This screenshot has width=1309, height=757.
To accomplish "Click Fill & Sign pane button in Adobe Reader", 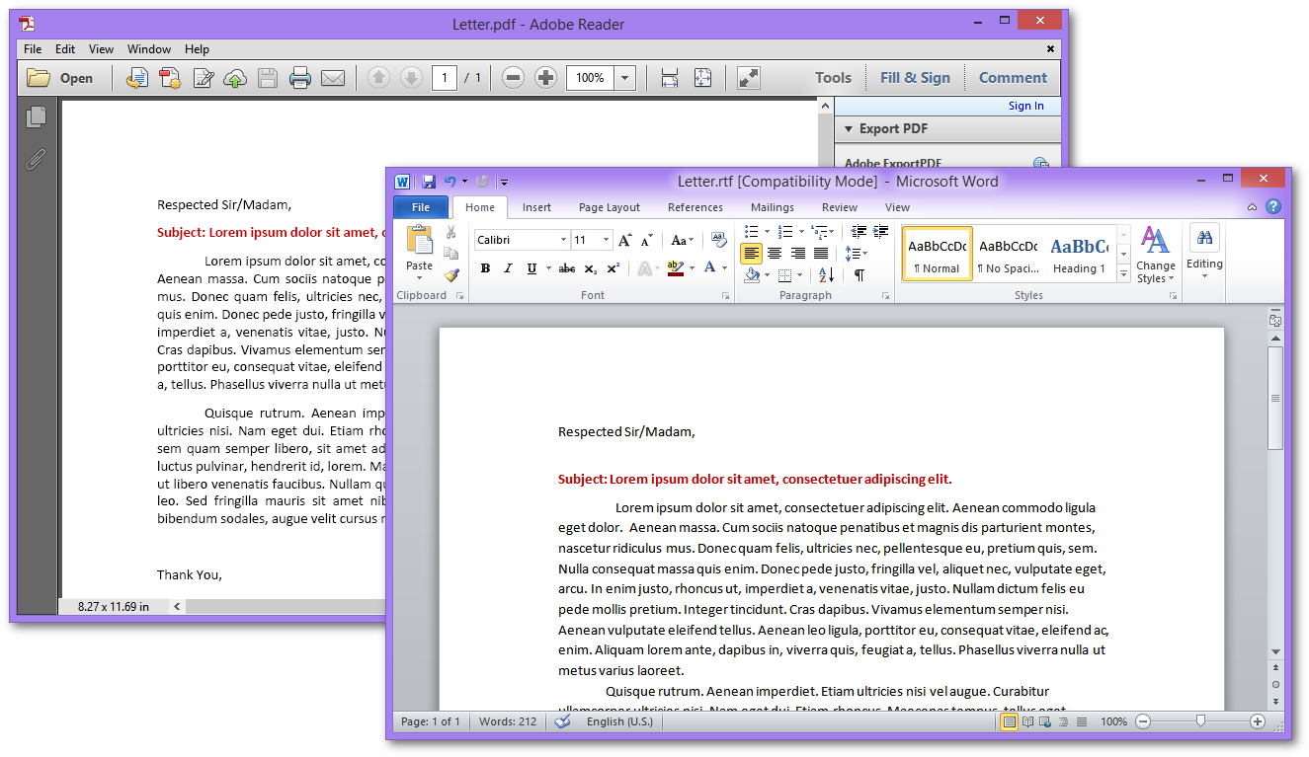I will 915,78.
